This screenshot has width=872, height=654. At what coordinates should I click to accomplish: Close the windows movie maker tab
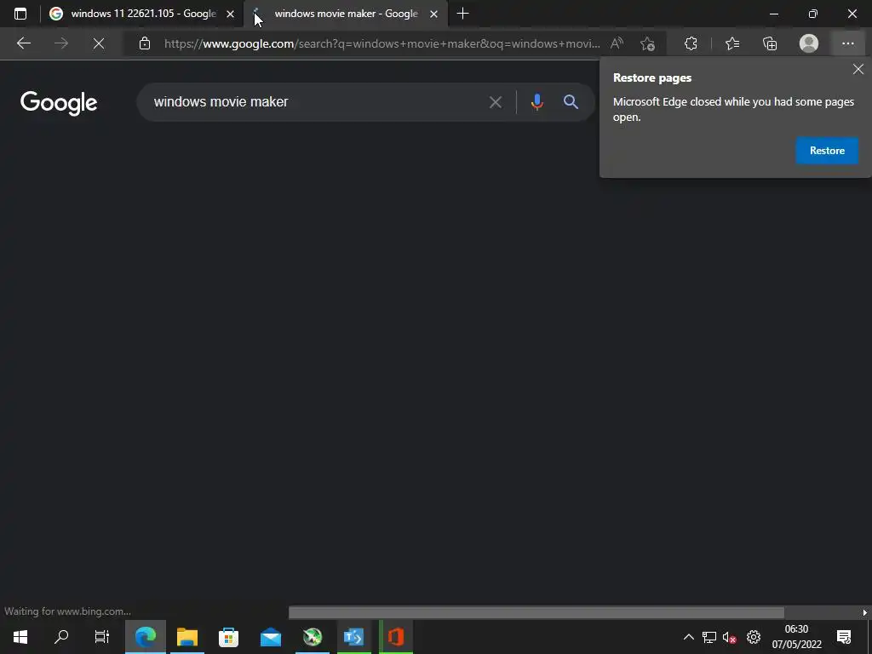[433, 14]
